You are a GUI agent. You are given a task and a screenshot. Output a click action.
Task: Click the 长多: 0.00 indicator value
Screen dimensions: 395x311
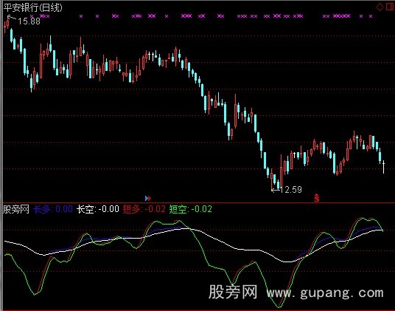53,209
